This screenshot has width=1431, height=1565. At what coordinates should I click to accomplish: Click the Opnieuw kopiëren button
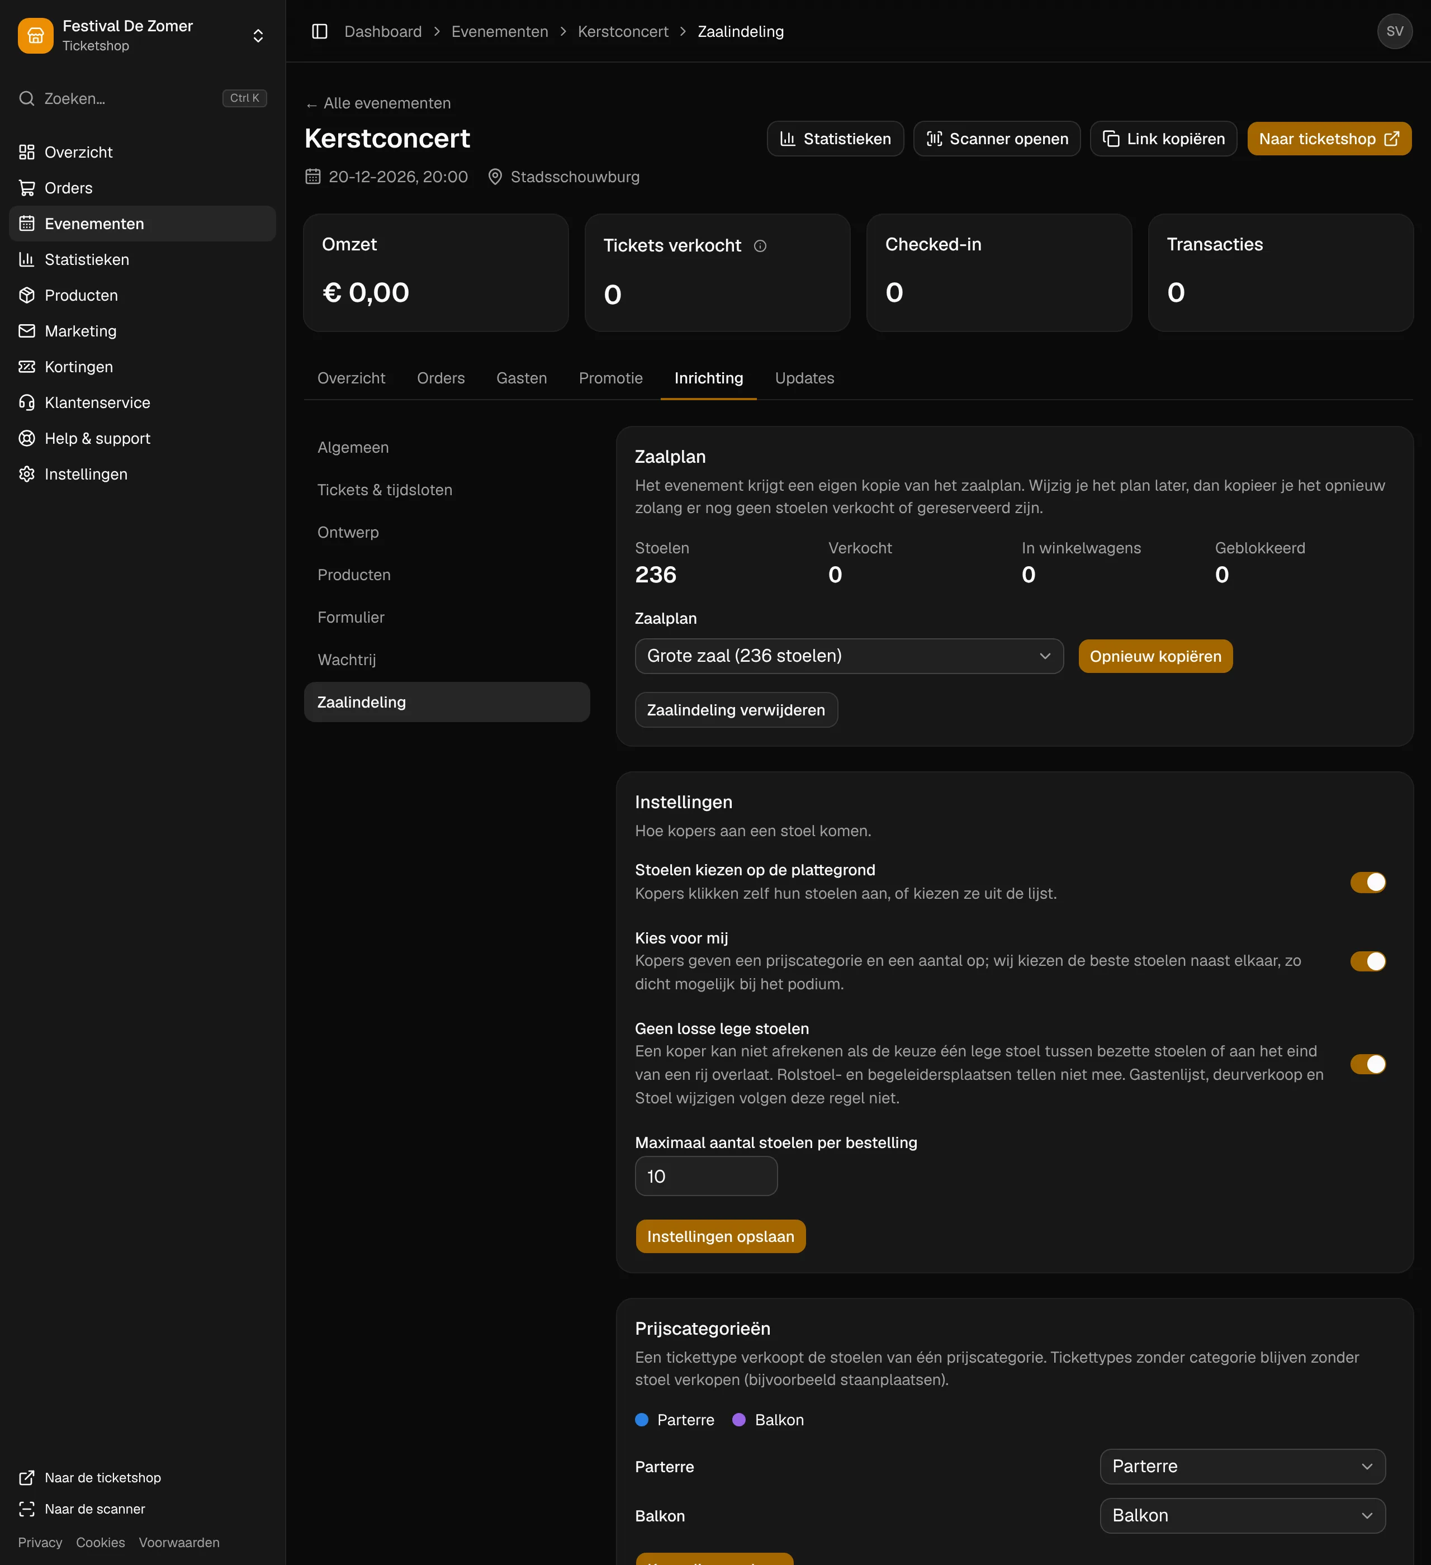click(x=1155, y=656)
